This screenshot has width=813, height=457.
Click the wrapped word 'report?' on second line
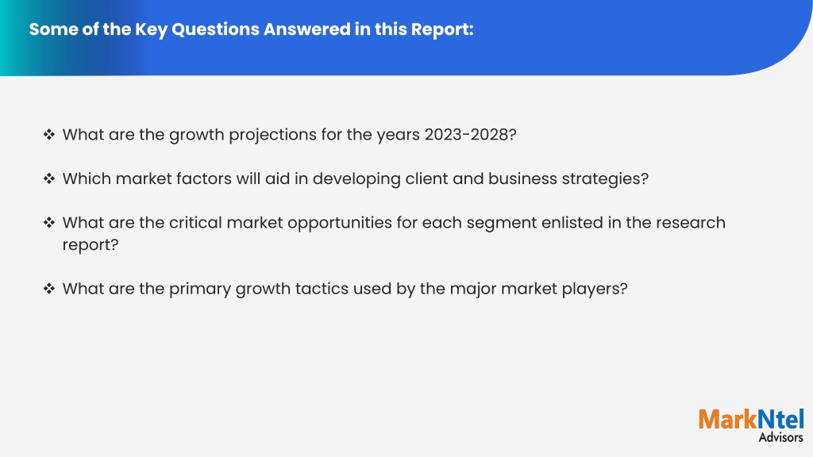[x=91, y=244]
